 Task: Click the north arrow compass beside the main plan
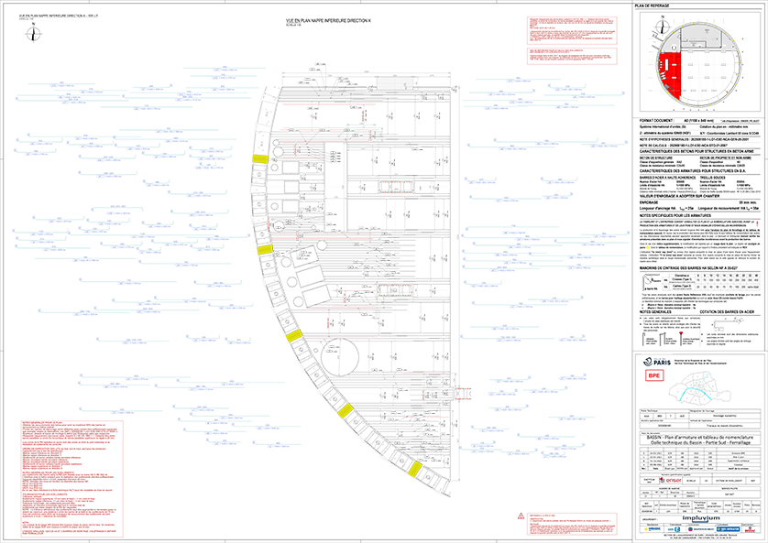[33, 34]
